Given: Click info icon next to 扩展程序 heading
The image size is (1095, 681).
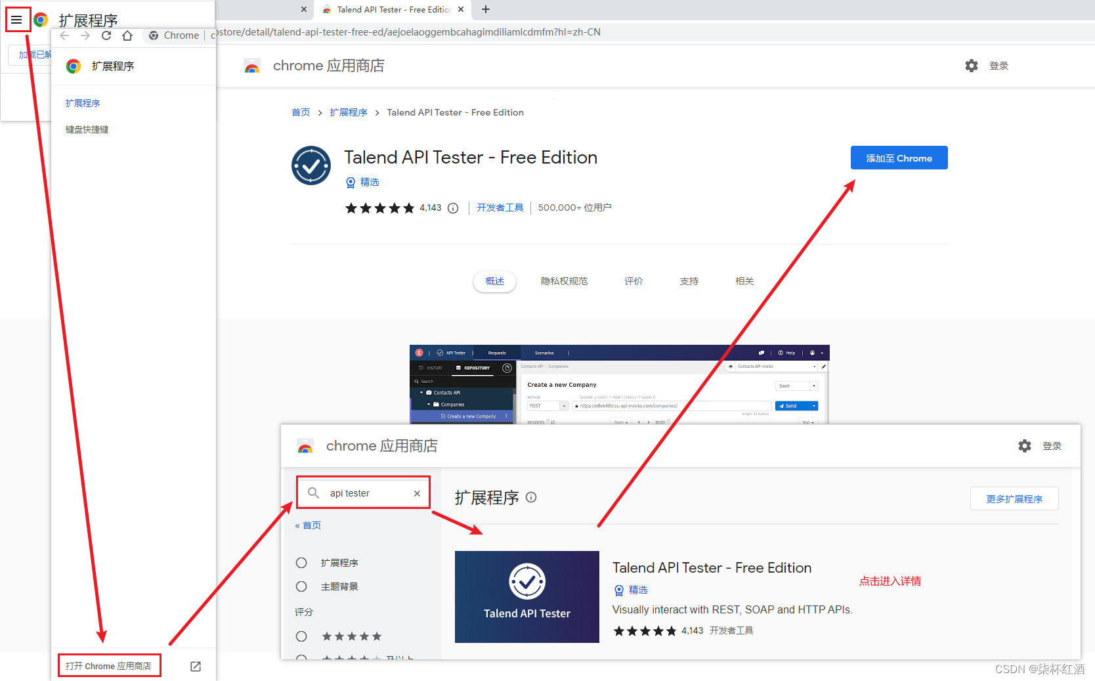Looking at the screenshot, I should pos(531,497).
